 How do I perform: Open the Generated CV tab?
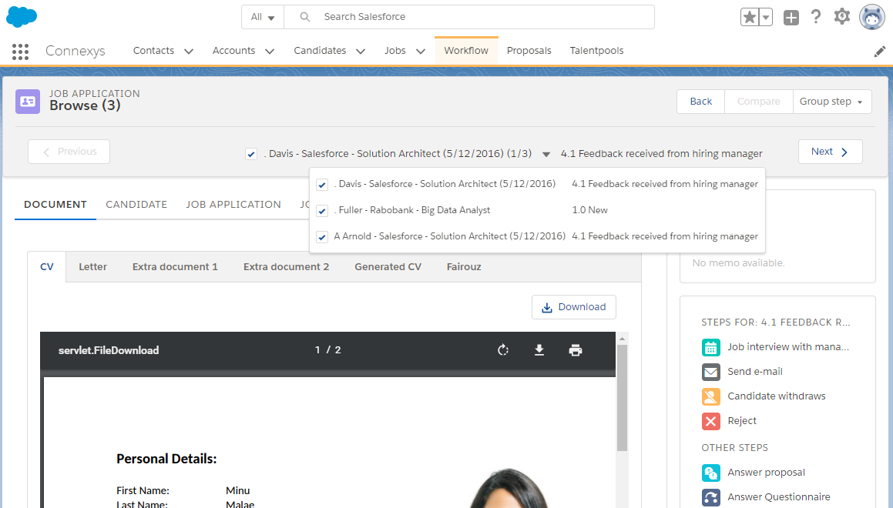click(388, 267)
